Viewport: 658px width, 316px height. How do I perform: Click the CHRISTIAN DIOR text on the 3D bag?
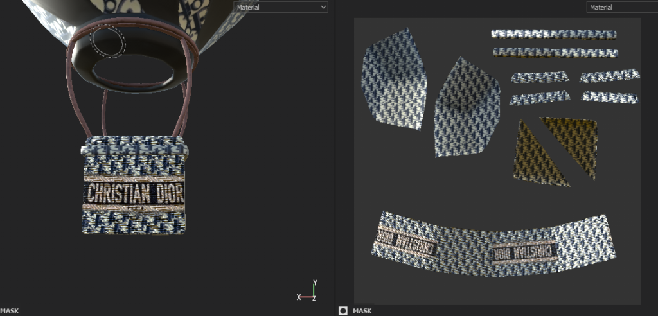tap(136, 194)
